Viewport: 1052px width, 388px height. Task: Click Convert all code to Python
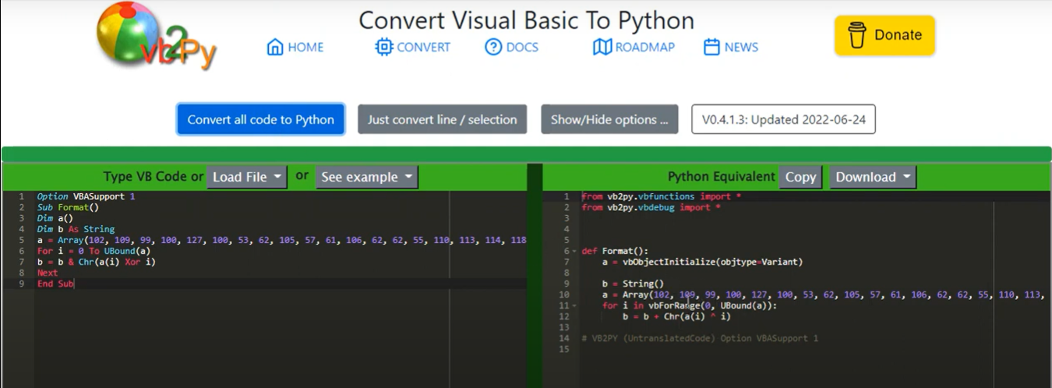click(261, 119)
